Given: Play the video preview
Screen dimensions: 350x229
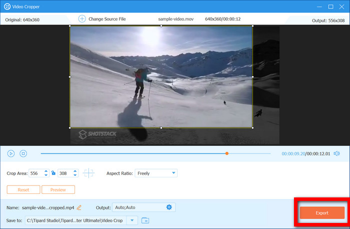Looking at the screenshot, I should point(10,154).
